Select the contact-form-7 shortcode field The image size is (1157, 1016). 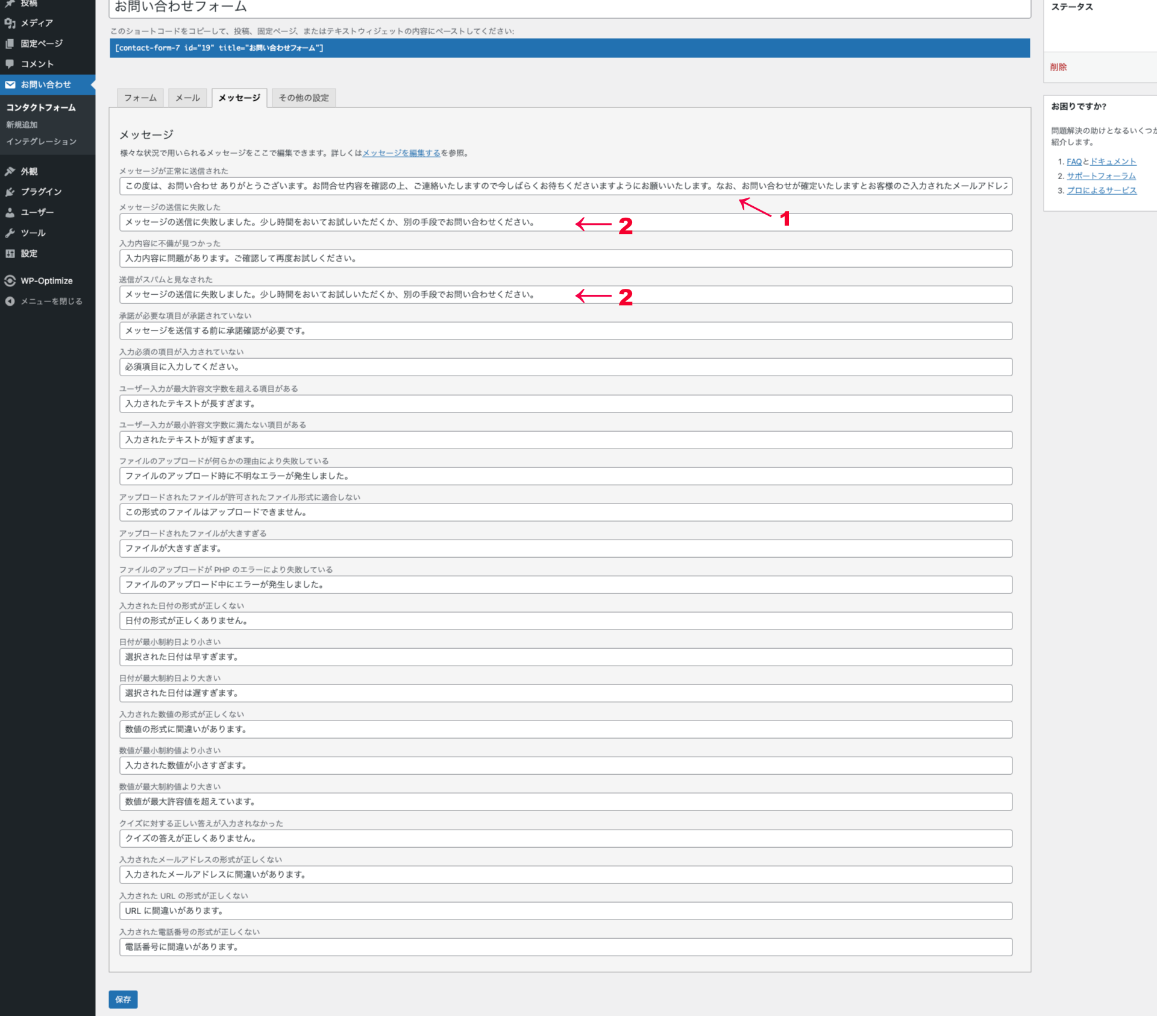(570, 48)
